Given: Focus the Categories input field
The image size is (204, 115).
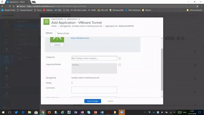Looking at the screenshot, I should (x=94, y=58).
